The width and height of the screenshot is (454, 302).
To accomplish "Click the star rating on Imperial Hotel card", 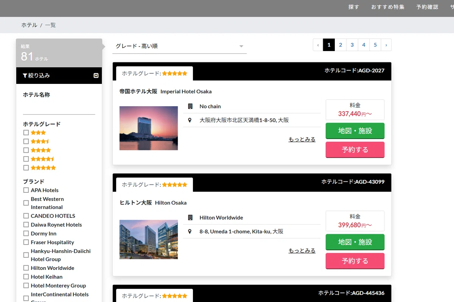I will coord(175,74).
